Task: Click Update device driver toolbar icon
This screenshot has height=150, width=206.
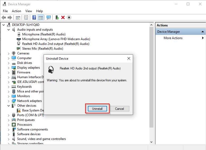Action: click(57, 17)
